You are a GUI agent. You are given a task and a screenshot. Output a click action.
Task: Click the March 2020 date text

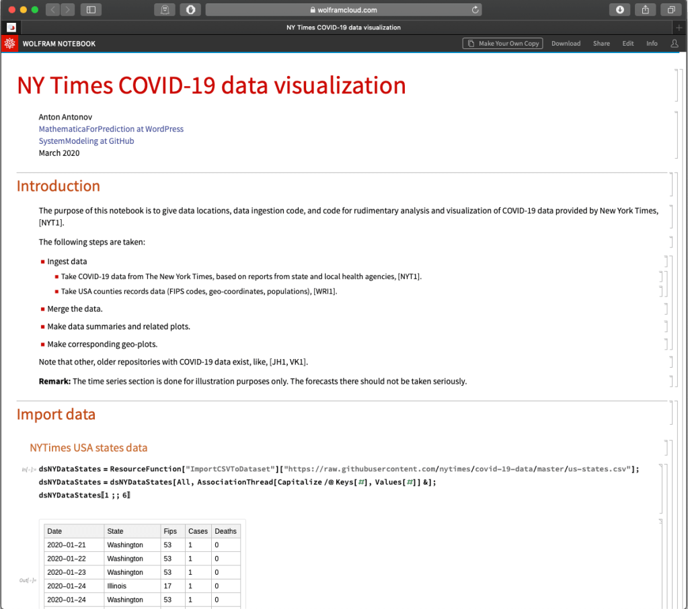59,153
